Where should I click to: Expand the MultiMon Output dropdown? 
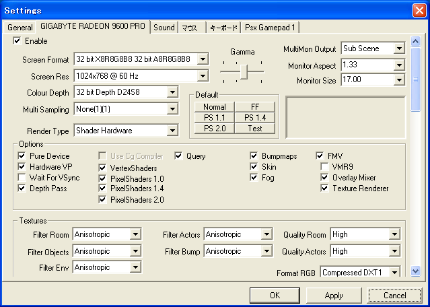398,49
